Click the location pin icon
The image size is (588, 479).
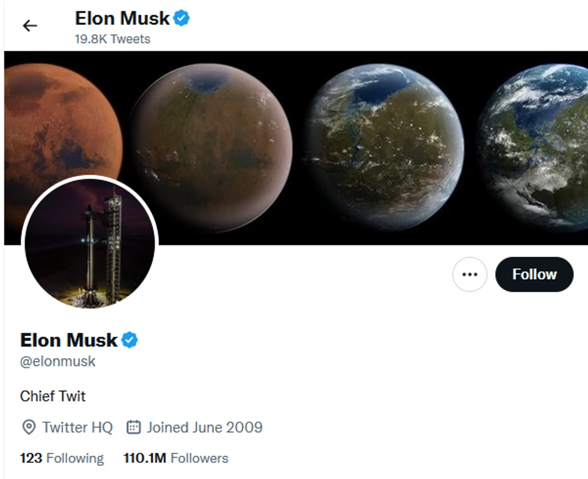click(28, 427)
